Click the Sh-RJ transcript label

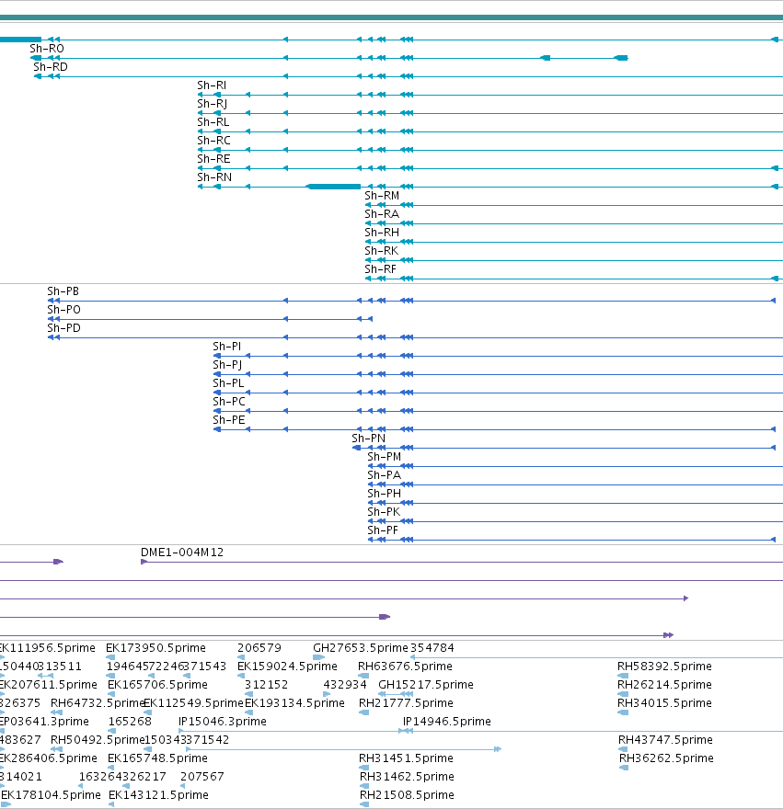pos(213,104)
